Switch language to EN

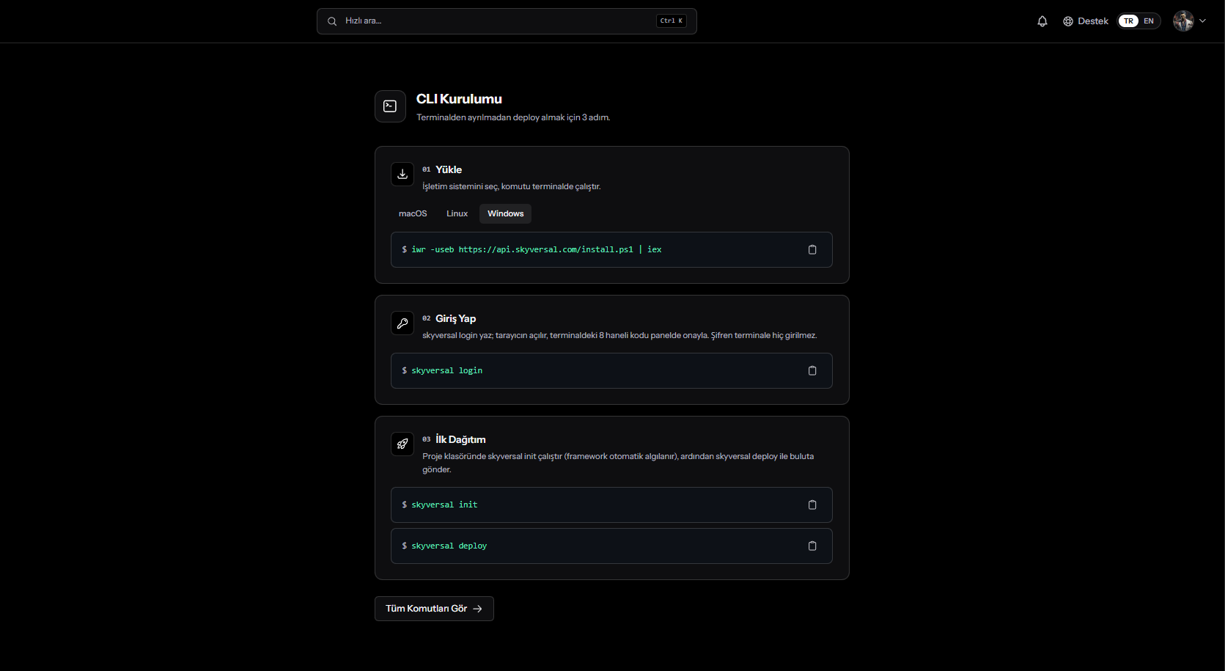(x=1149, y=21)
